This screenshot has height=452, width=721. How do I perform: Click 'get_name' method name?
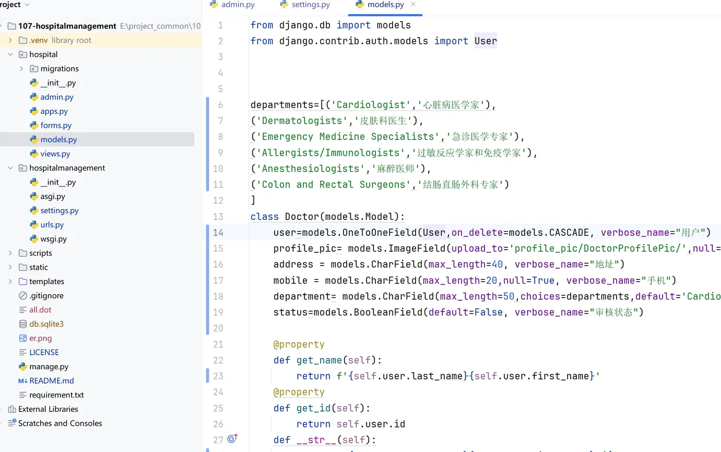click(x=319, y=360)
